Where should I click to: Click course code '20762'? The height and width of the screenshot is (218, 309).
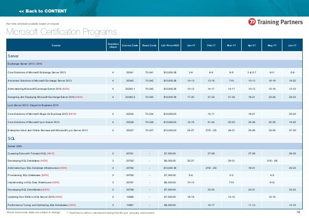[130, 161]
